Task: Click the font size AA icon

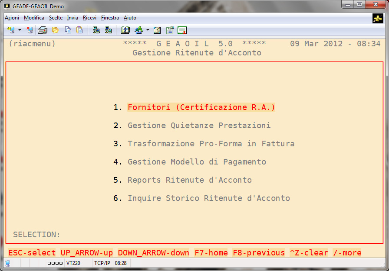Action: [138, 30]
